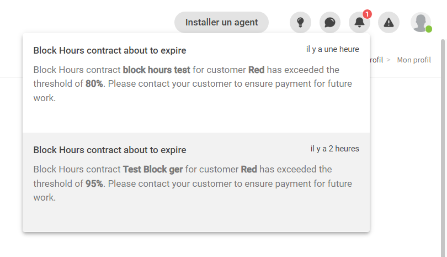Open the lightbulb tips icon
This screenshot has width=447, height=257.
tap(300, 22)
